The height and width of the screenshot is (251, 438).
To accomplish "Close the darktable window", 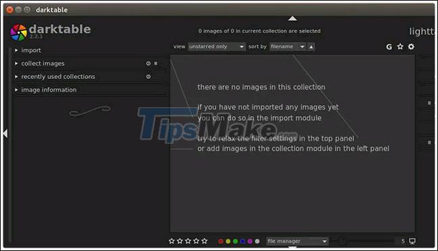I will tap(9, 9).
